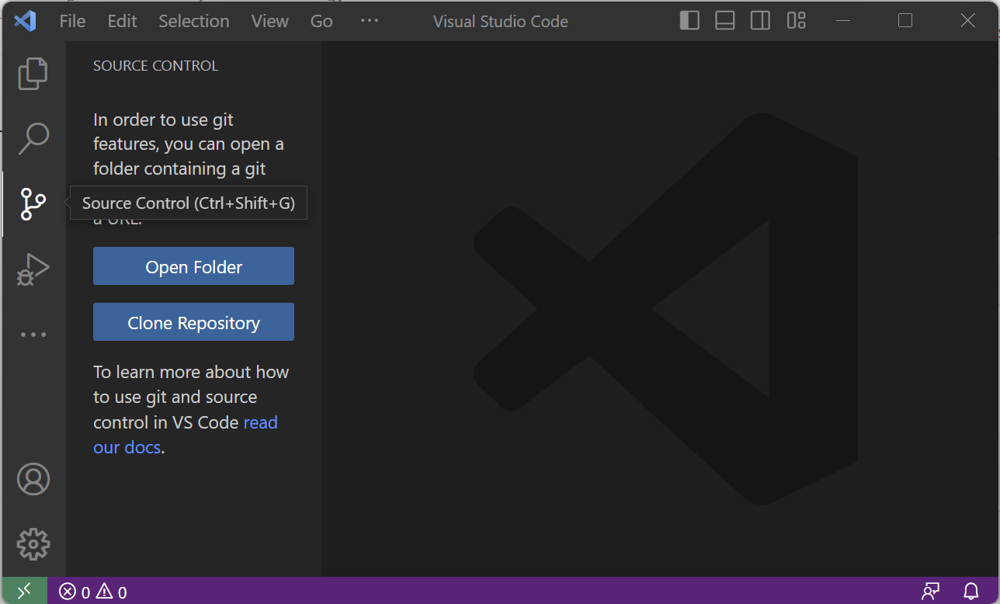Click the Clone Repository button

193,322
